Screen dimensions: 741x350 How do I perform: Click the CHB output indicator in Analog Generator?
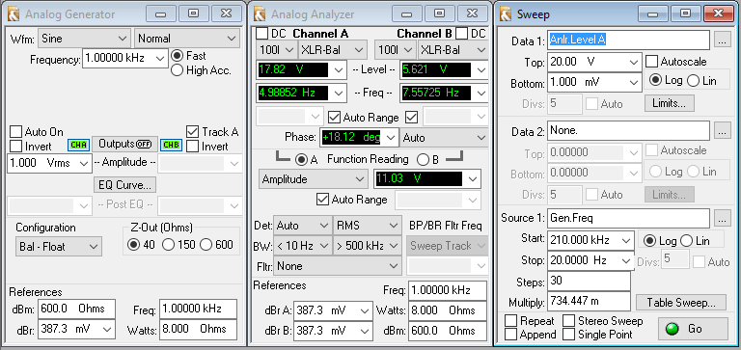(x=170, y=145)
